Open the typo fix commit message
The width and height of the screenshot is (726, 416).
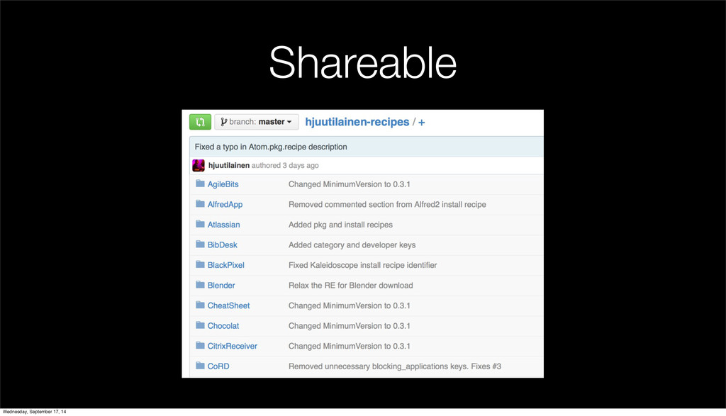pyautogui.click(x=271, y=147)
